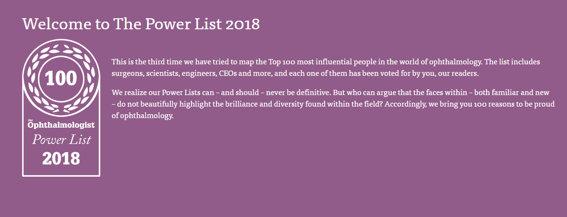Click the cursive "Power List" badge text

[61, 140]
